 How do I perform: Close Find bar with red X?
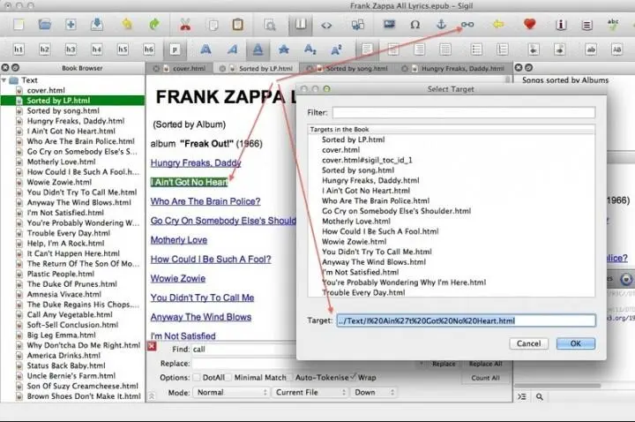[x=152, y=346]
